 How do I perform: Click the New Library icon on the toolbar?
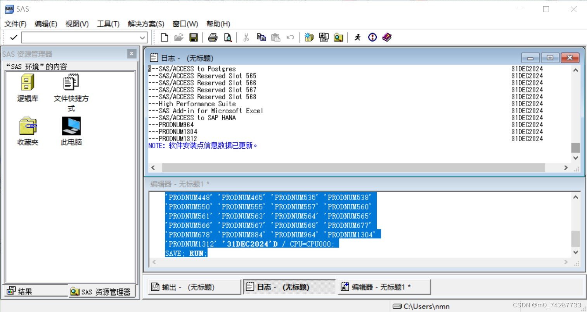pyautogui.click(x=308, y=37)
